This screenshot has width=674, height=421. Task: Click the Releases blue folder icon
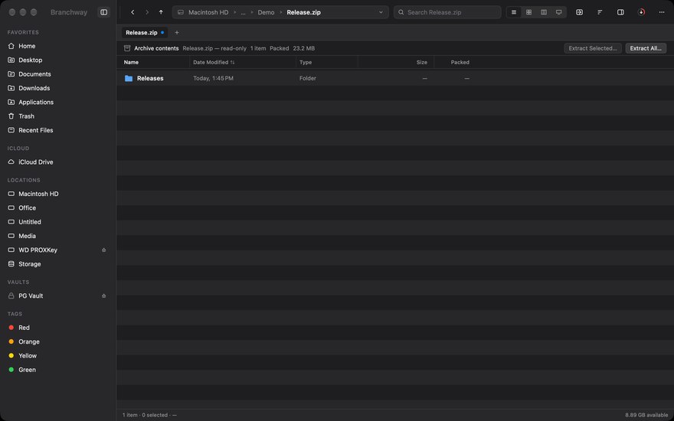pyautogui.click(x=129, y=78)
